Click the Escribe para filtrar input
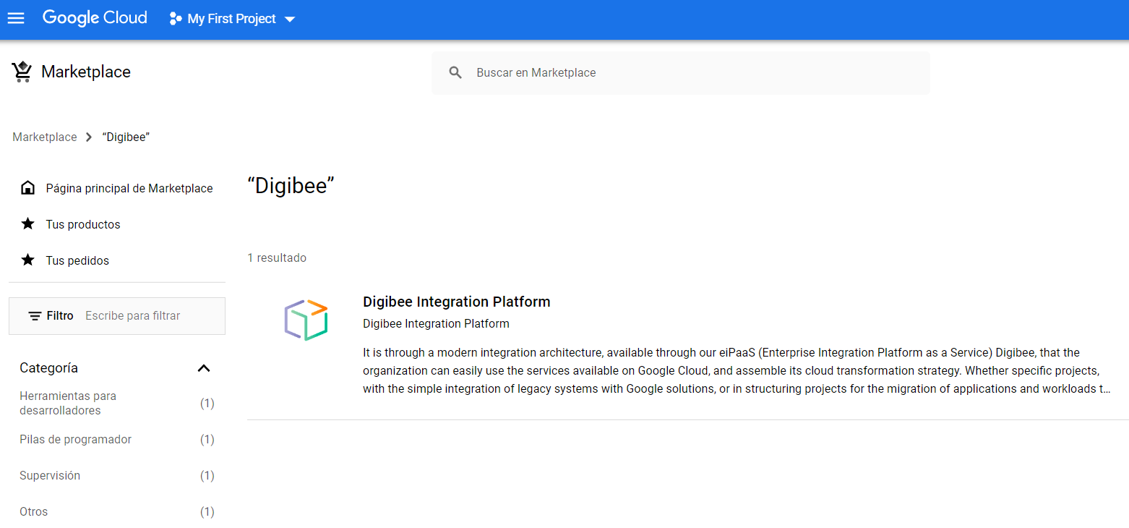 [150, 316]
